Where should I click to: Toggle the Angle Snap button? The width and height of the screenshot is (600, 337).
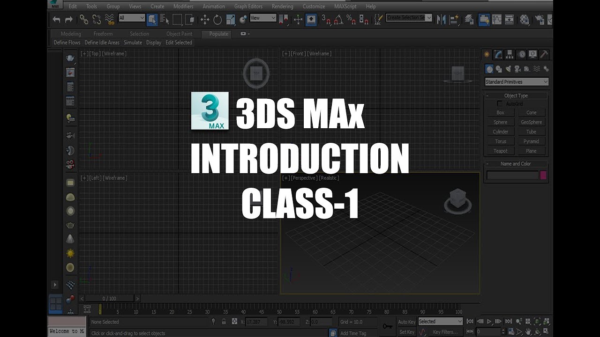(338, 19)
